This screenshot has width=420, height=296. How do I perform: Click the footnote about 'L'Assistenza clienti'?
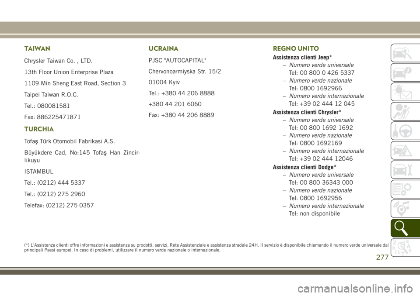click(206, 248)
